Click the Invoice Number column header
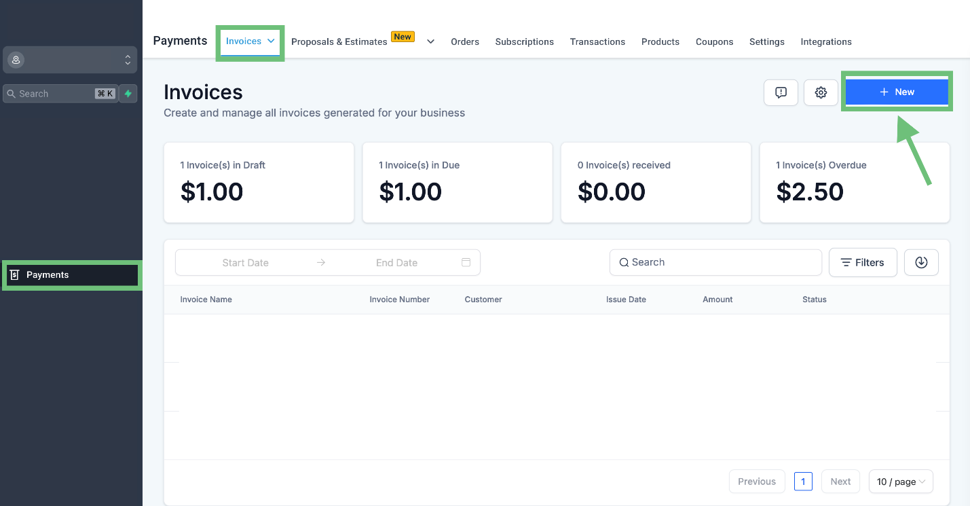 click(399, 300)
